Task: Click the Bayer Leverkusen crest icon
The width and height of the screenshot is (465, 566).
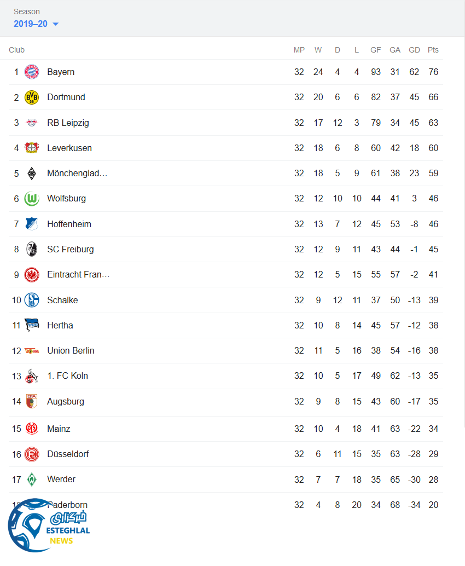Action: point(32,148)
